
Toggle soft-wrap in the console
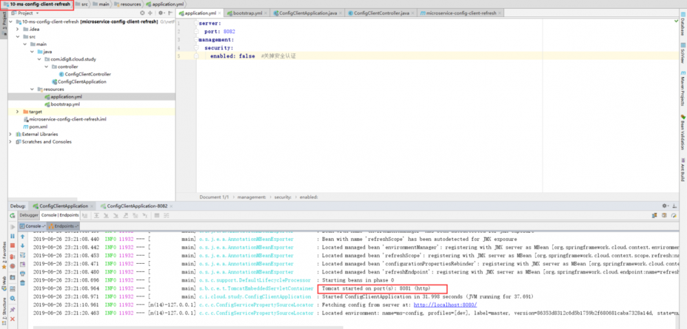tap(23, 255)
